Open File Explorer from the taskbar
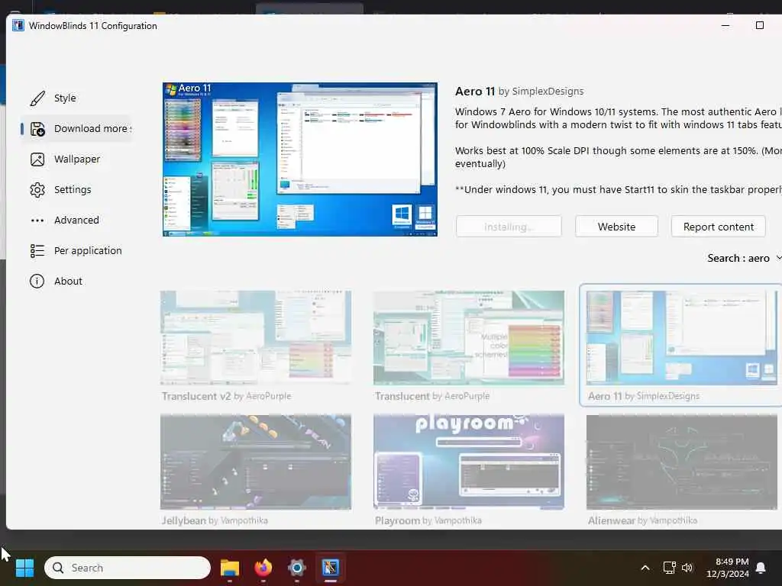Image resolution: width=782 pixels, height=586 pixels. (230, 568)
